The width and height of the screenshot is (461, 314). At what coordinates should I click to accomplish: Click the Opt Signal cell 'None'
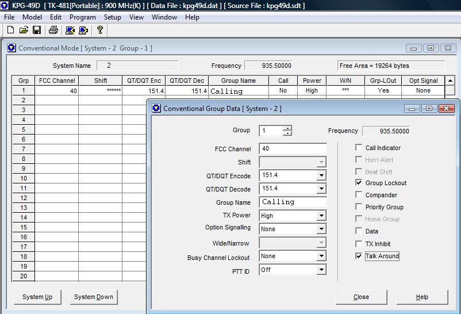pyautogui.click(x=423, y=91)
